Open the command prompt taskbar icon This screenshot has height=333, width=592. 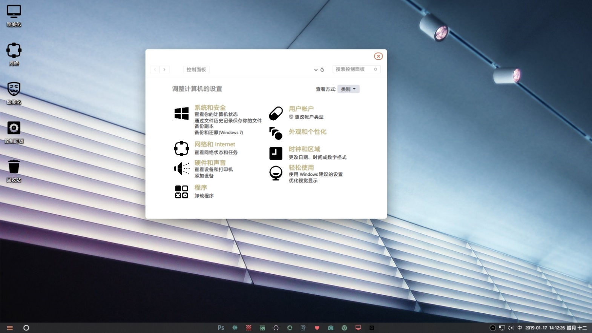[x=262, y=328]
